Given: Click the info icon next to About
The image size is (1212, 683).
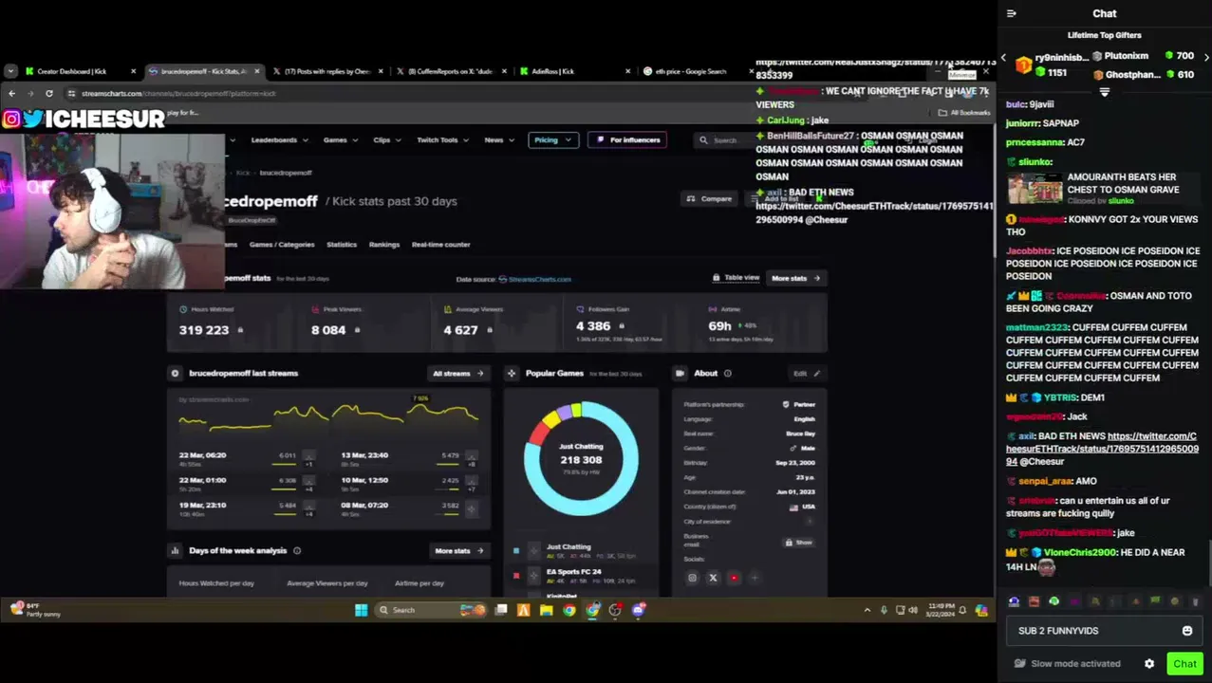Looking at the screenshot, I should click(x=728, y=374).
